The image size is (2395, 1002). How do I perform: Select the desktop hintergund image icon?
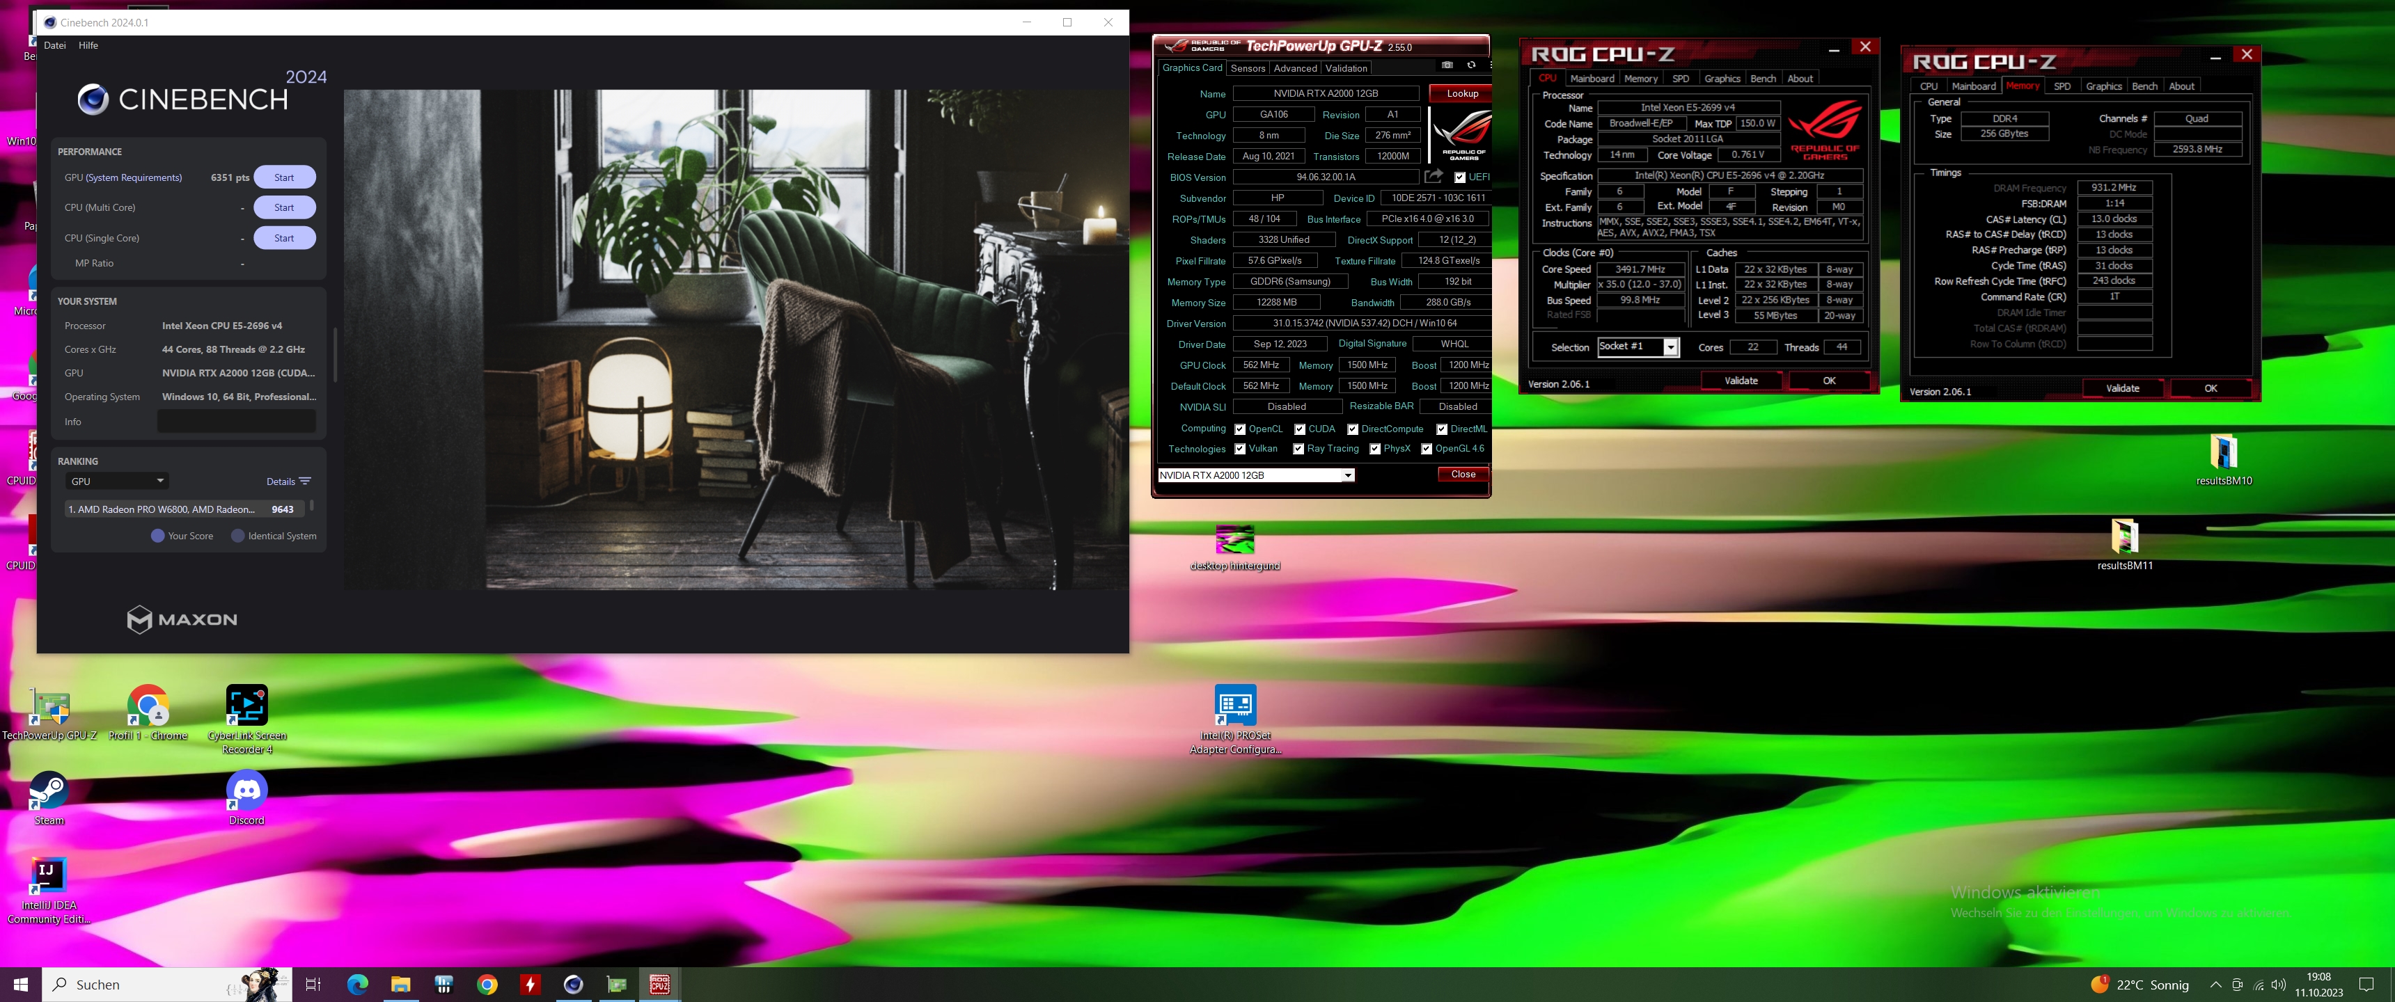[1234, 548]
